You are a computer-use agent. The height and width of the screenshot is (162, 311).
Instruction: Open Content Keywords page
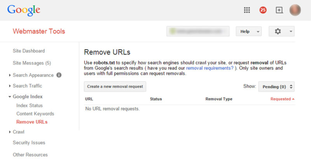(x=35, y=114)
